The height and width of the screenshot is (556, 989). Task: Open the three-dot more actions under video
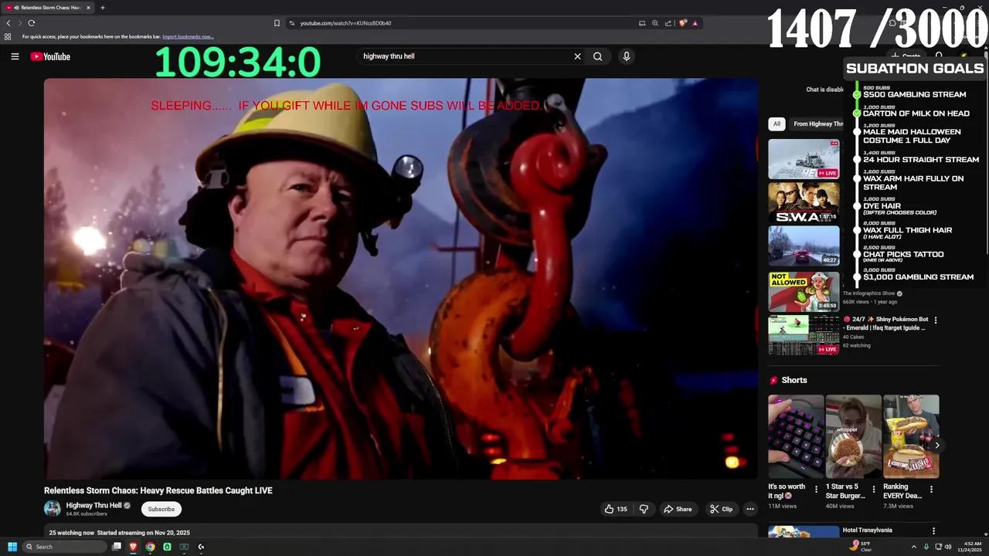click(x=749, y=509)
